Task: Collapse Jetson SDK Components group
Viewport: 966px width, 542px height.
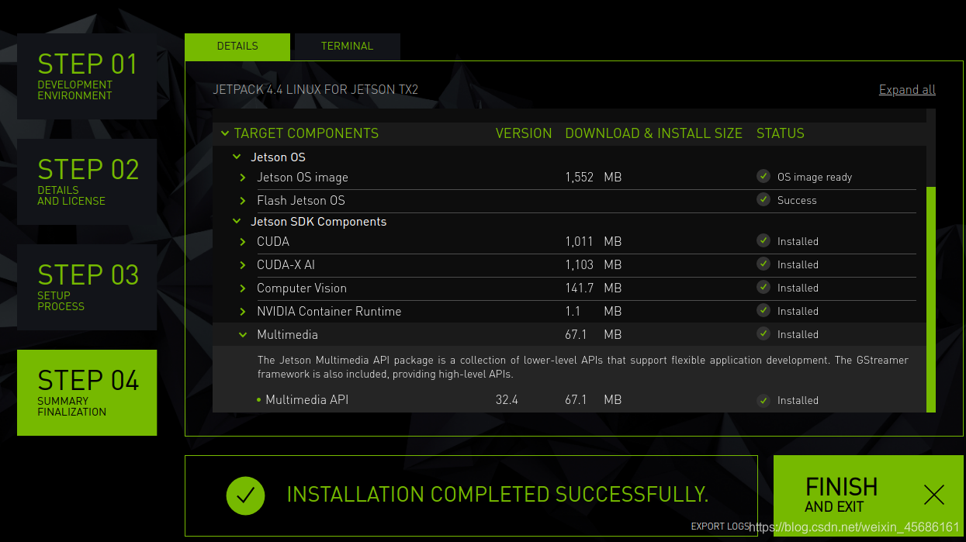Action: [237, 222]
